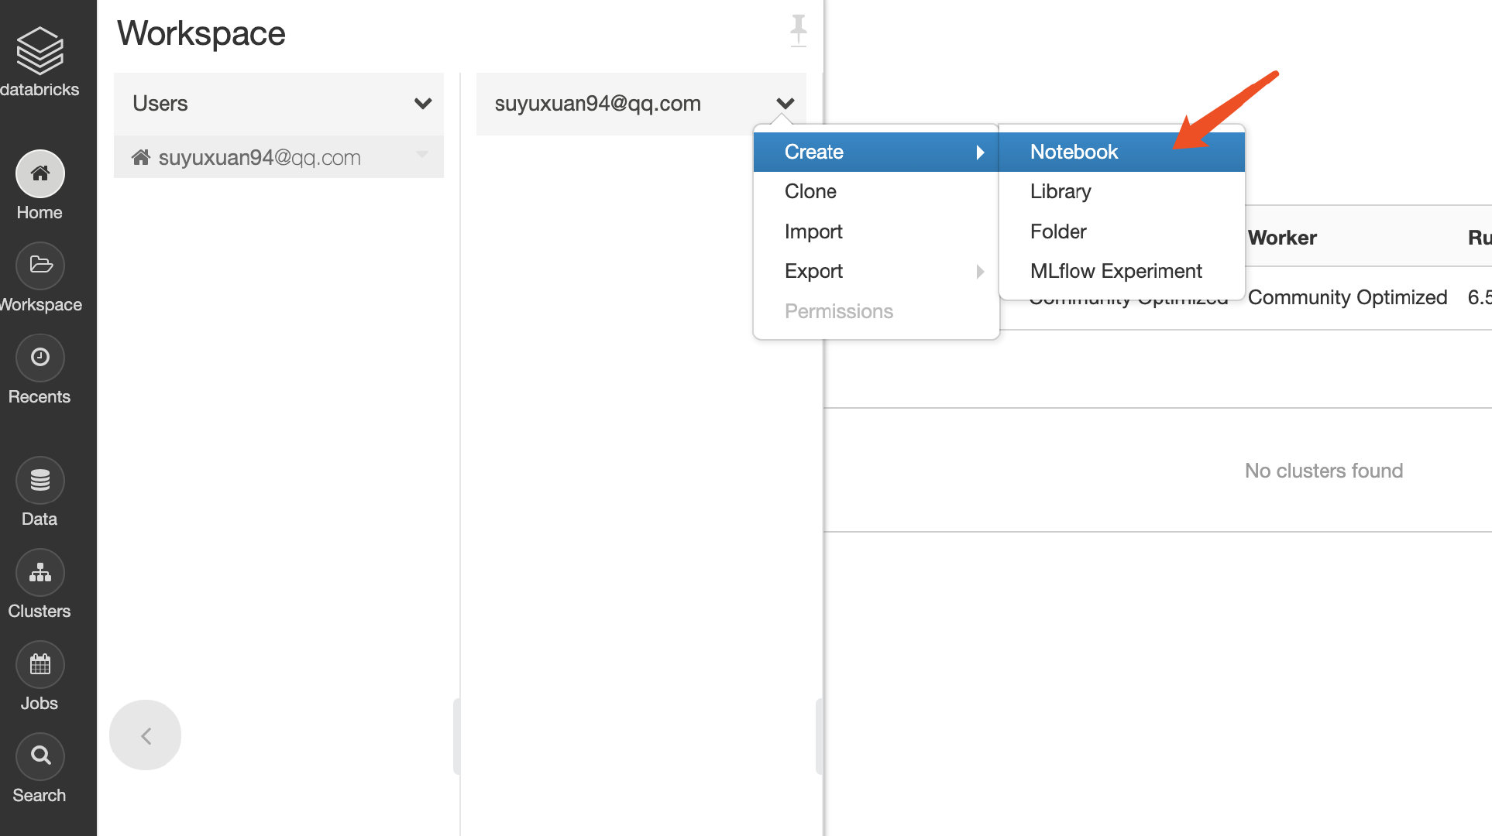Open the suyuxuan94@qq.com folder dropdown arrow
This screenshot has width=1492, height=836.
tap(785, 104)
